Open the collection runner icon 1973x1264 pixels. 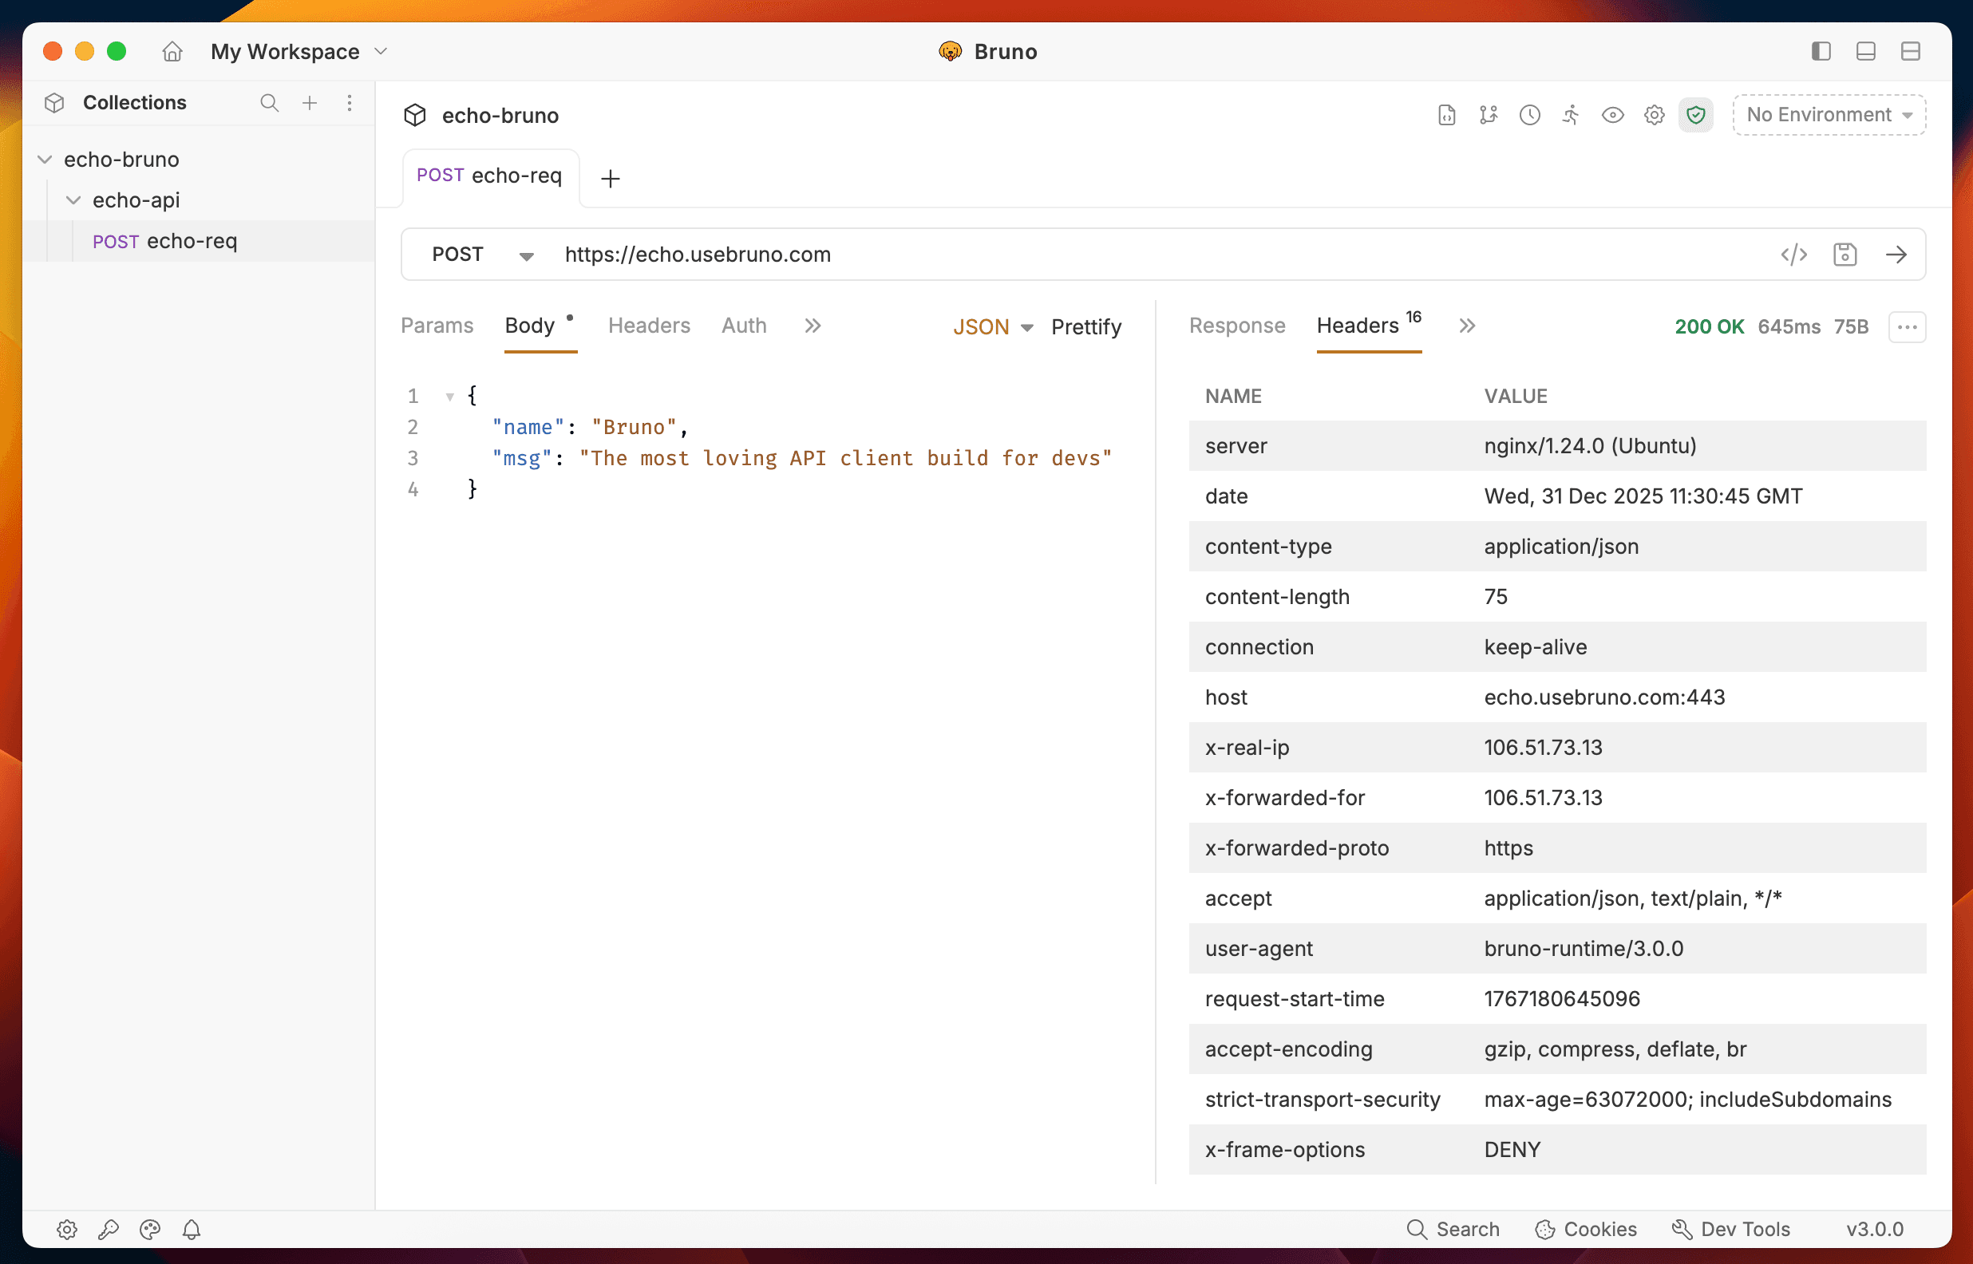coord(1571,115)
